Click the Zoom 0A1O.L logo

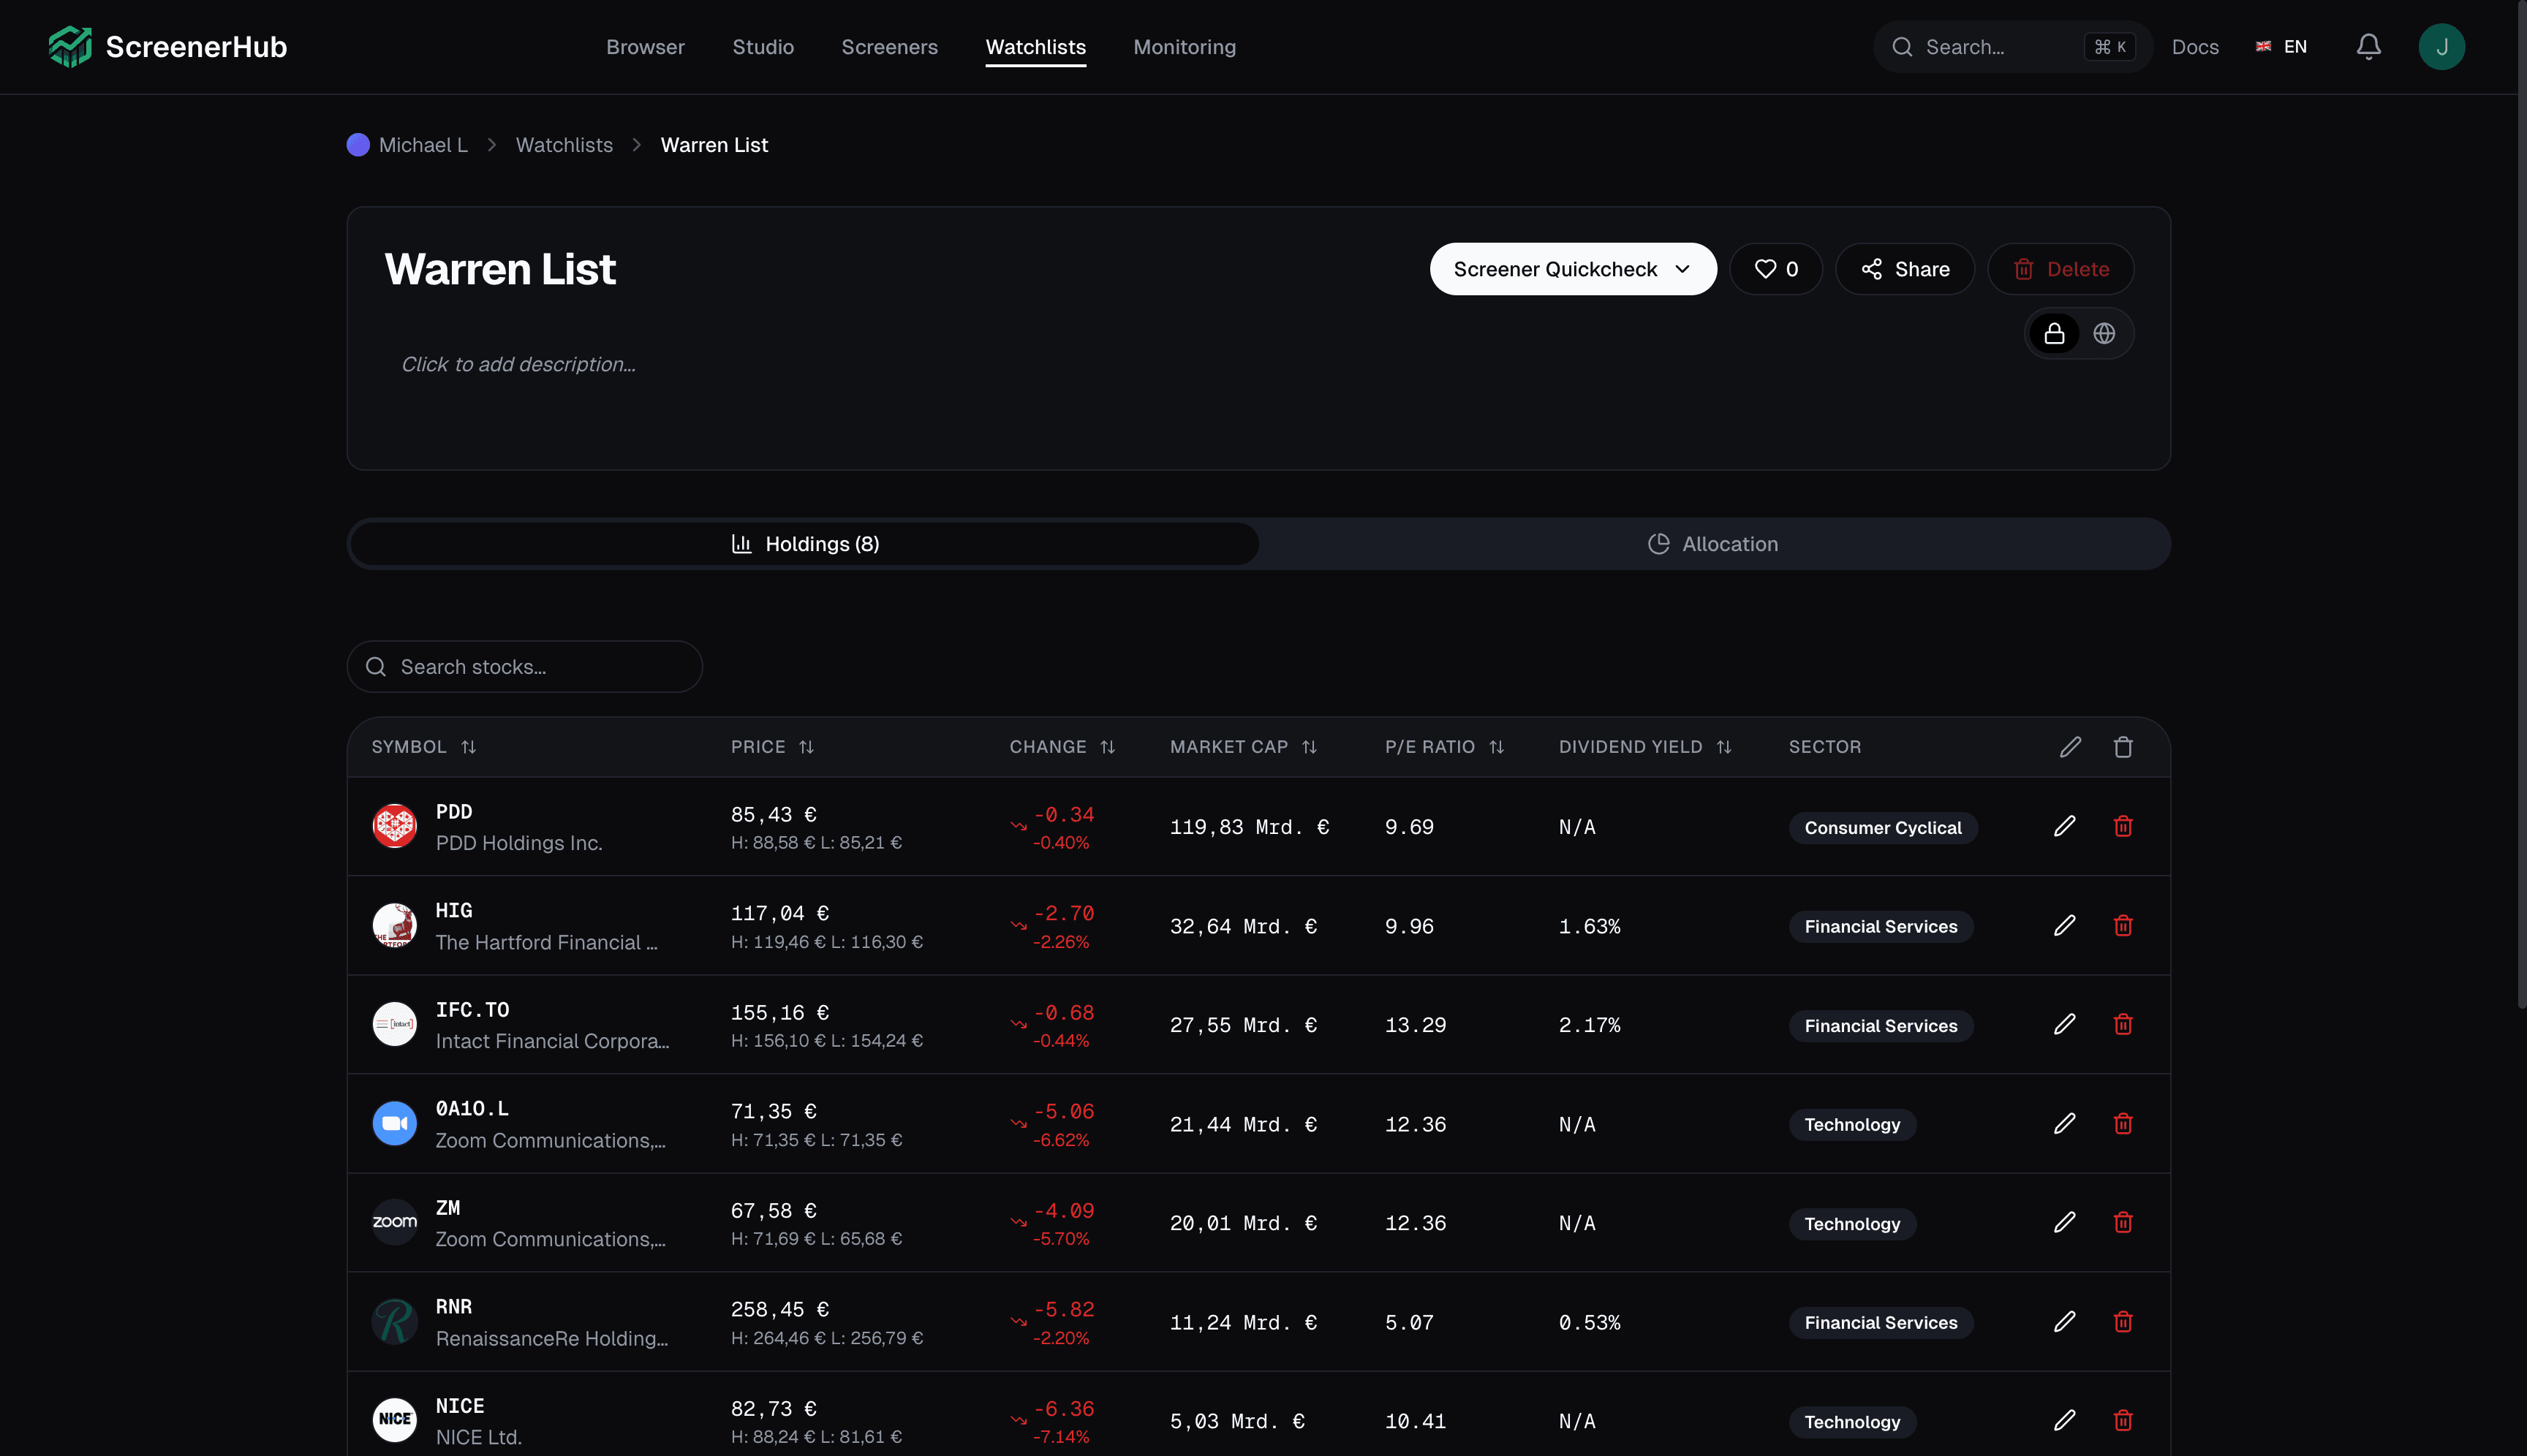(394, 1123)
